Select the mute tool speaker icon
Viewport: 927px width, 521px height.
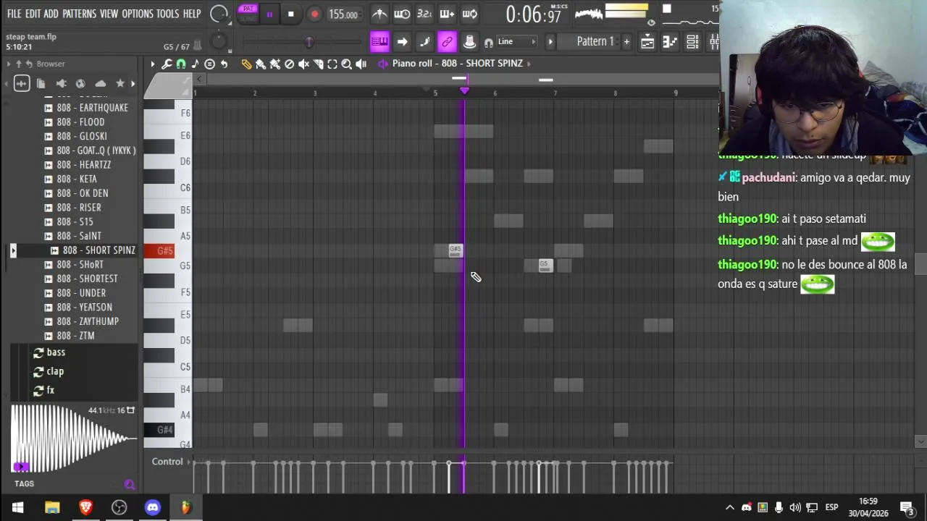point(303,64)
